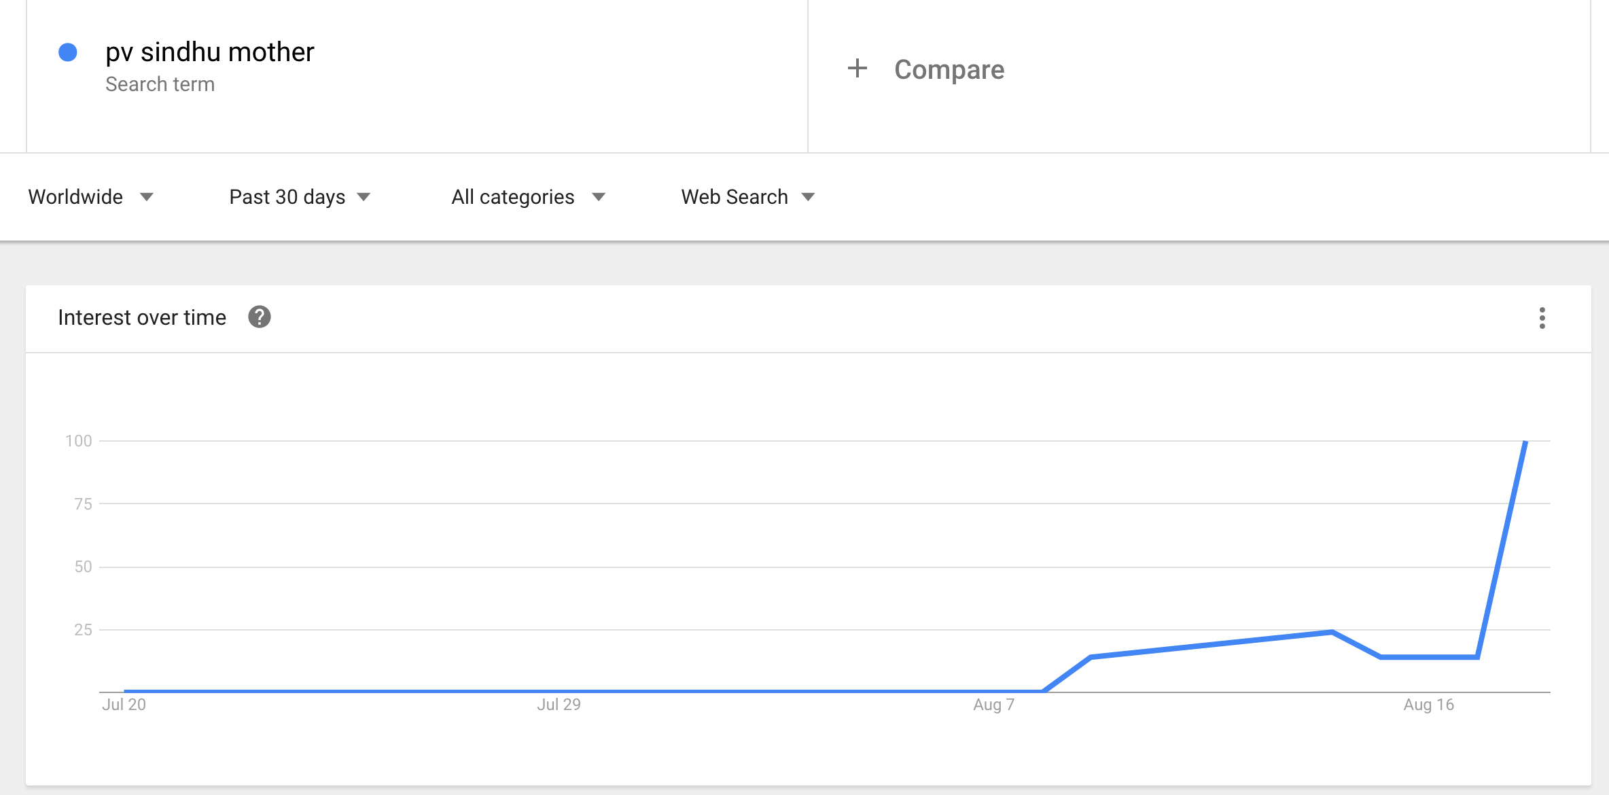The image size is (1609, 795).
Task: Select the Aug 16 x-axis label
Action: [x=1428, y=705]
